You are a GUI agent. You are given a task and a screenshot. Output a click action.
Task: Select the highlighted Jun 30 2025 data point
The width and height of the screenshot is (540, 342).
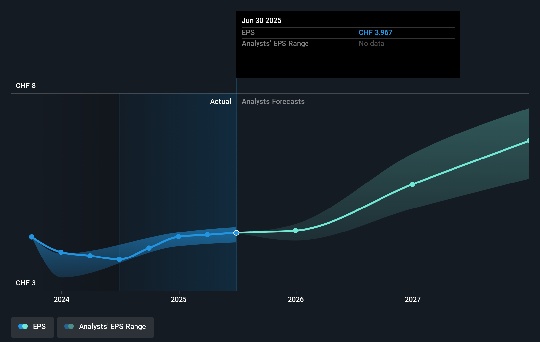click(236, 233)
